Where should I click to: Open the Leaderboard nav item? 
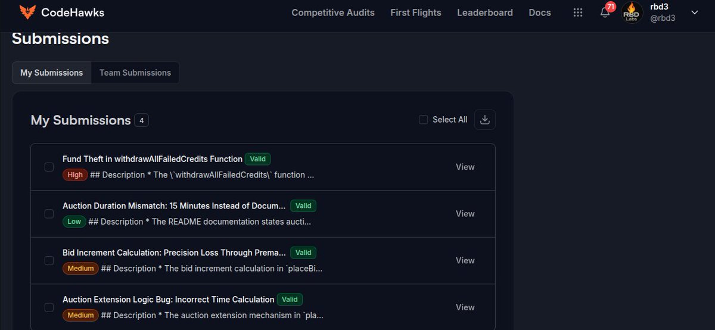point(485,13)
